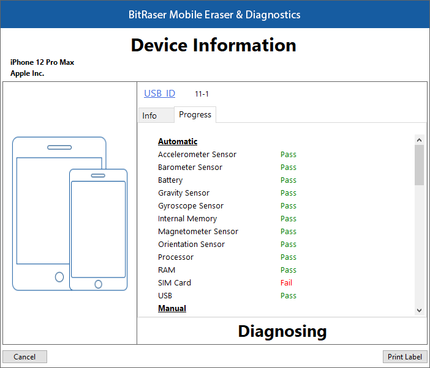The image size is (430, 368).
Task: Click the Device Information heading
Action: 213,45
